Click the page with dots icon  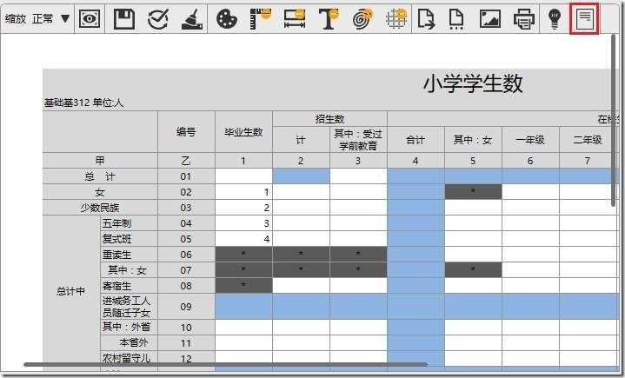point(456,19)
